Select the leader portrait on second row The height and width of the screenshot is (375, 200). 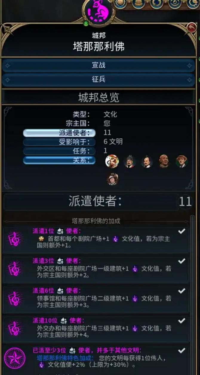pos(113,179)
